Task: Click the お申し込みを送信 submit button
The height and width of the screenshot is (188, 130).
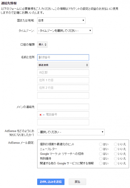Action: tap(51, 182)
